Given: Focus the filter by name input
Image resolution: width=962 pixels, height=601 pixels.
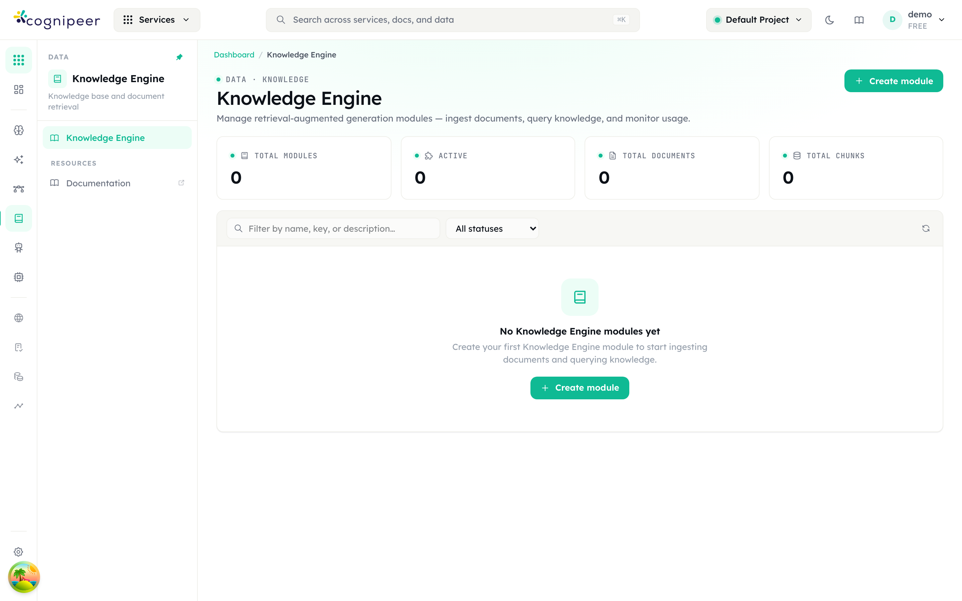Looking at the screenshot, I should click(333, 229).
